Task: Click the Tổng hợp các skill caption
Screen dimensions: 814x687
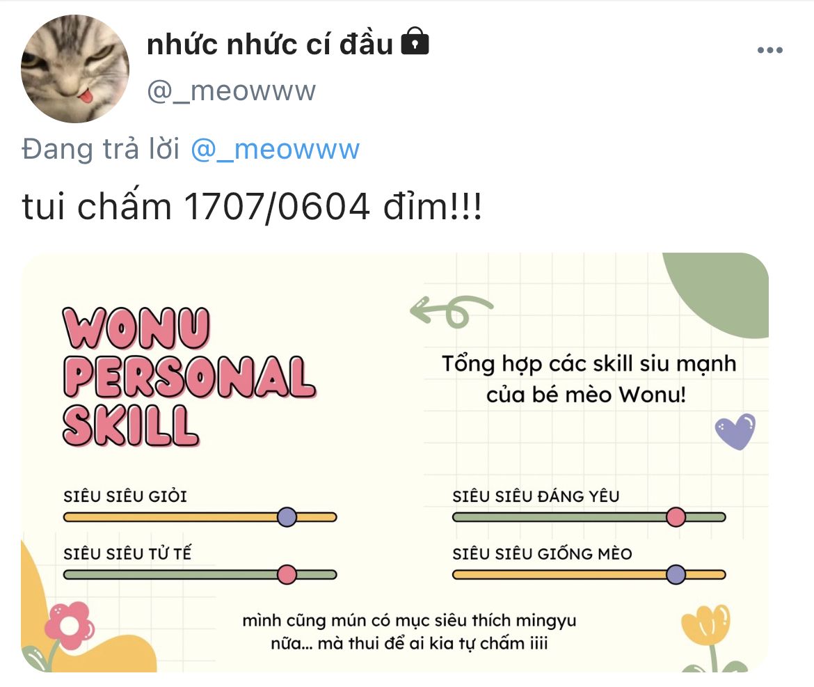Action: (x=588, y=379)
